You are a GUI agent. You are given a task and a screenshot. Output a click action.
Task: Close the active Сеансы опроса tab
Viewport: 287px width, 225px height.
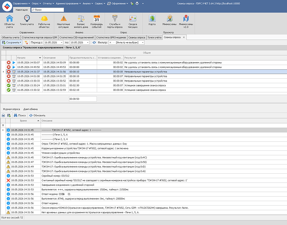(184, 37)
